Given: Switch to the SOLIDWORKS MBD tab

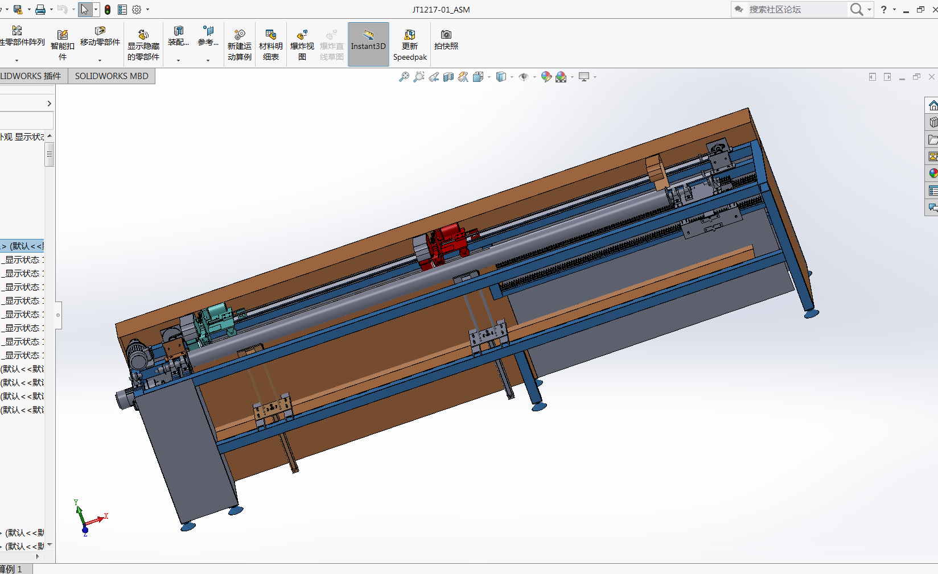Looking at the screenshot, I should 112,76.
